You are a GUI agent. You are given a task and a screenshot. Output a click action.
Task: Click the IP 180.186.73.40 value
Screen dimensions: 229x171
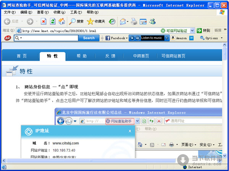click(64, 150)
